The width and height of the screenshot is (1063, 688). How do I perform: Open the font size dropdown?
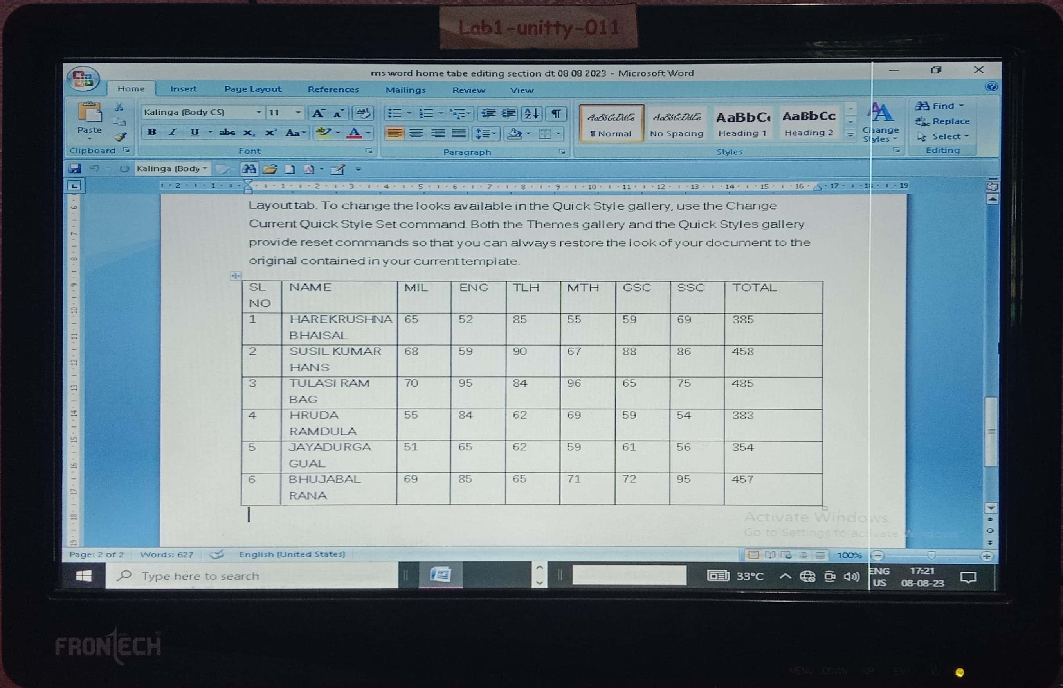(298, 113)
